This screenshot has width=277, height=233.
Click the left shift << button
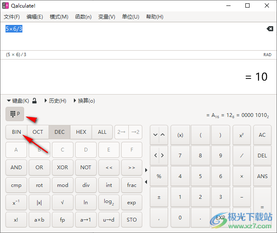coord(109,168)
